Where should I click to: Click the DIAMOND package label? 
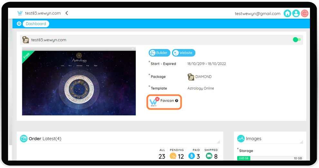203,77
